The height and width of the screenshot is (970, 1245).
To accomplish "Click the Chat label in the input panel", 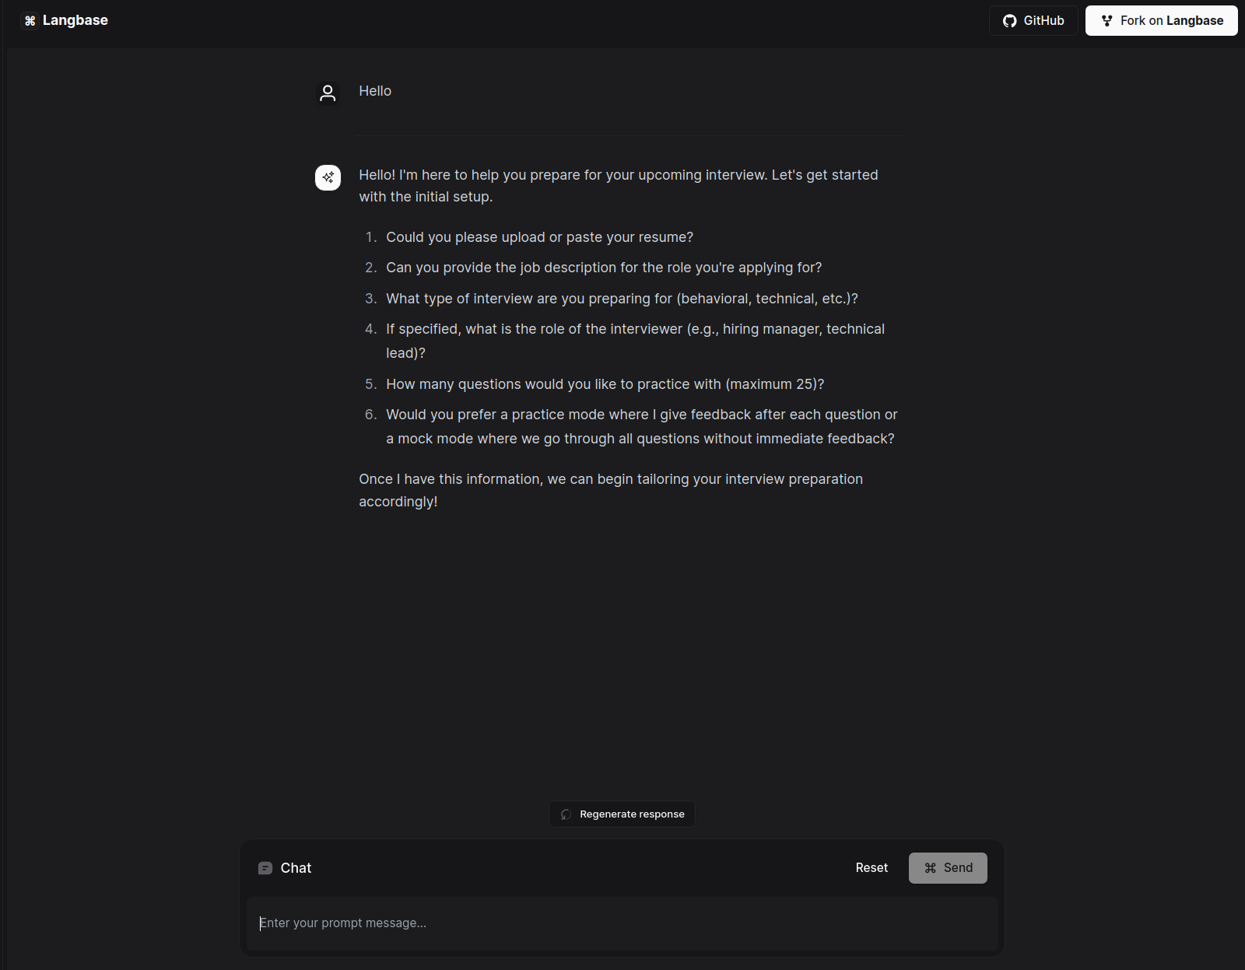I will [x=296, y=868].
